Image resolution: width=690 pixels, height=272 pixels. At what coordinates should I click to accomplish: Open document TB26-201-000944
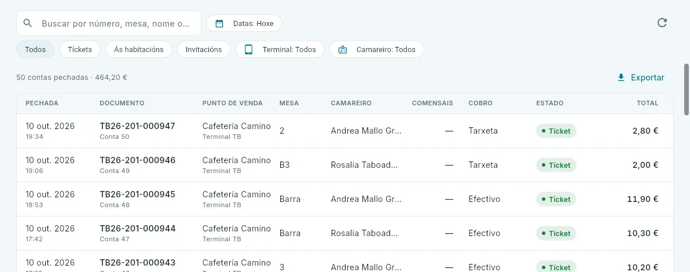[137, 229]
